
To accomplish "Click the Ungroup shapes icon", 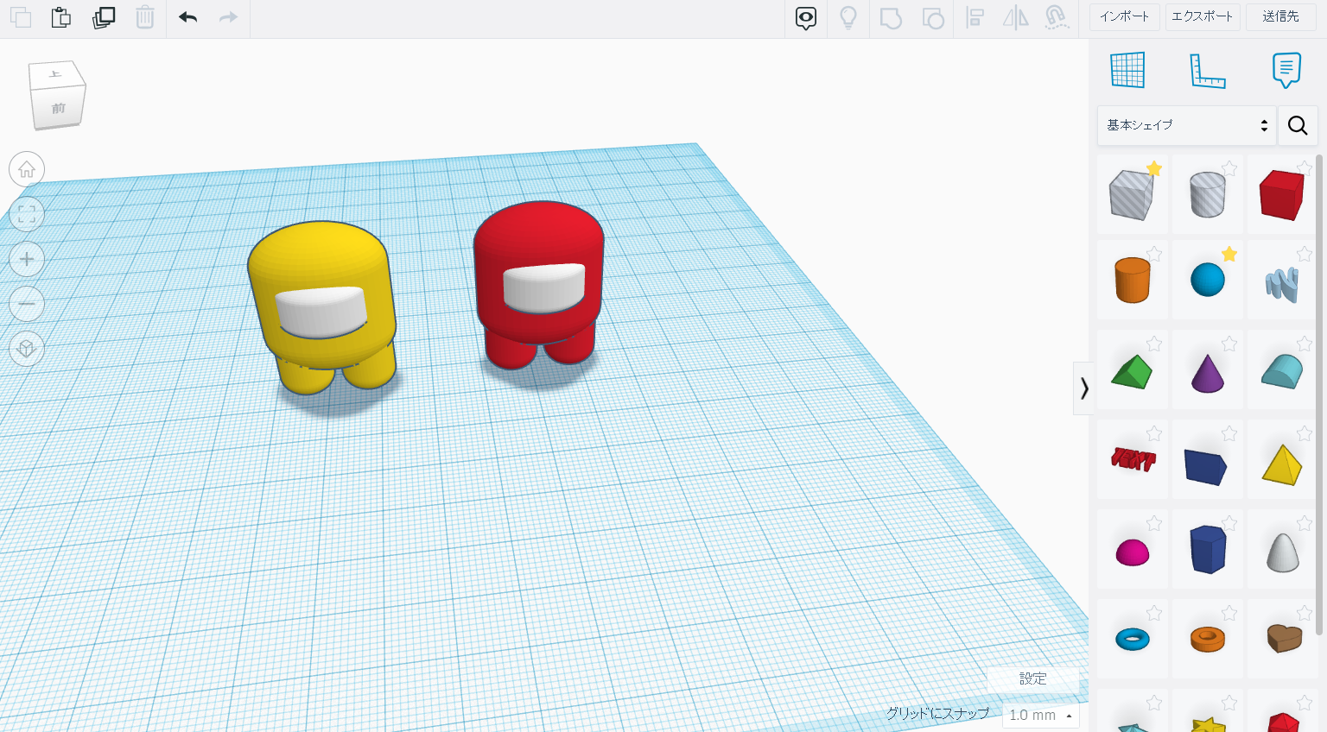I will pyautogui.click(x=933, y=18).
